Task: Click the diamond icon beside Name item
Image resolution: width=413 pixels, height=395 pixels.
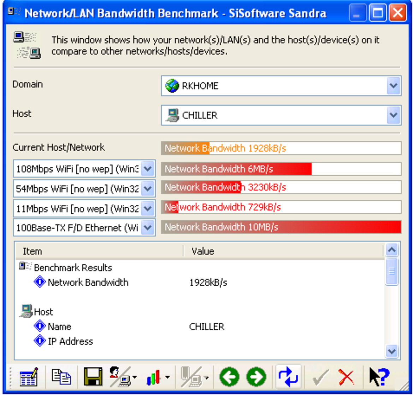Action: tap(40, 326)
